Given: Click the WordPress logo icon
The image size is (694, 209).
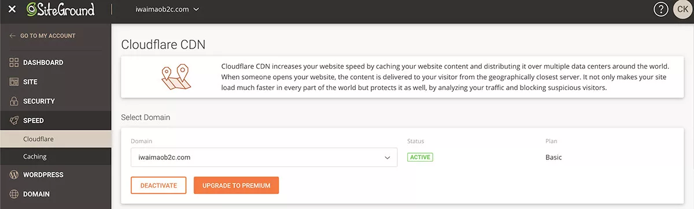Looking at the screenshot, I should click(x=14, y=174).
